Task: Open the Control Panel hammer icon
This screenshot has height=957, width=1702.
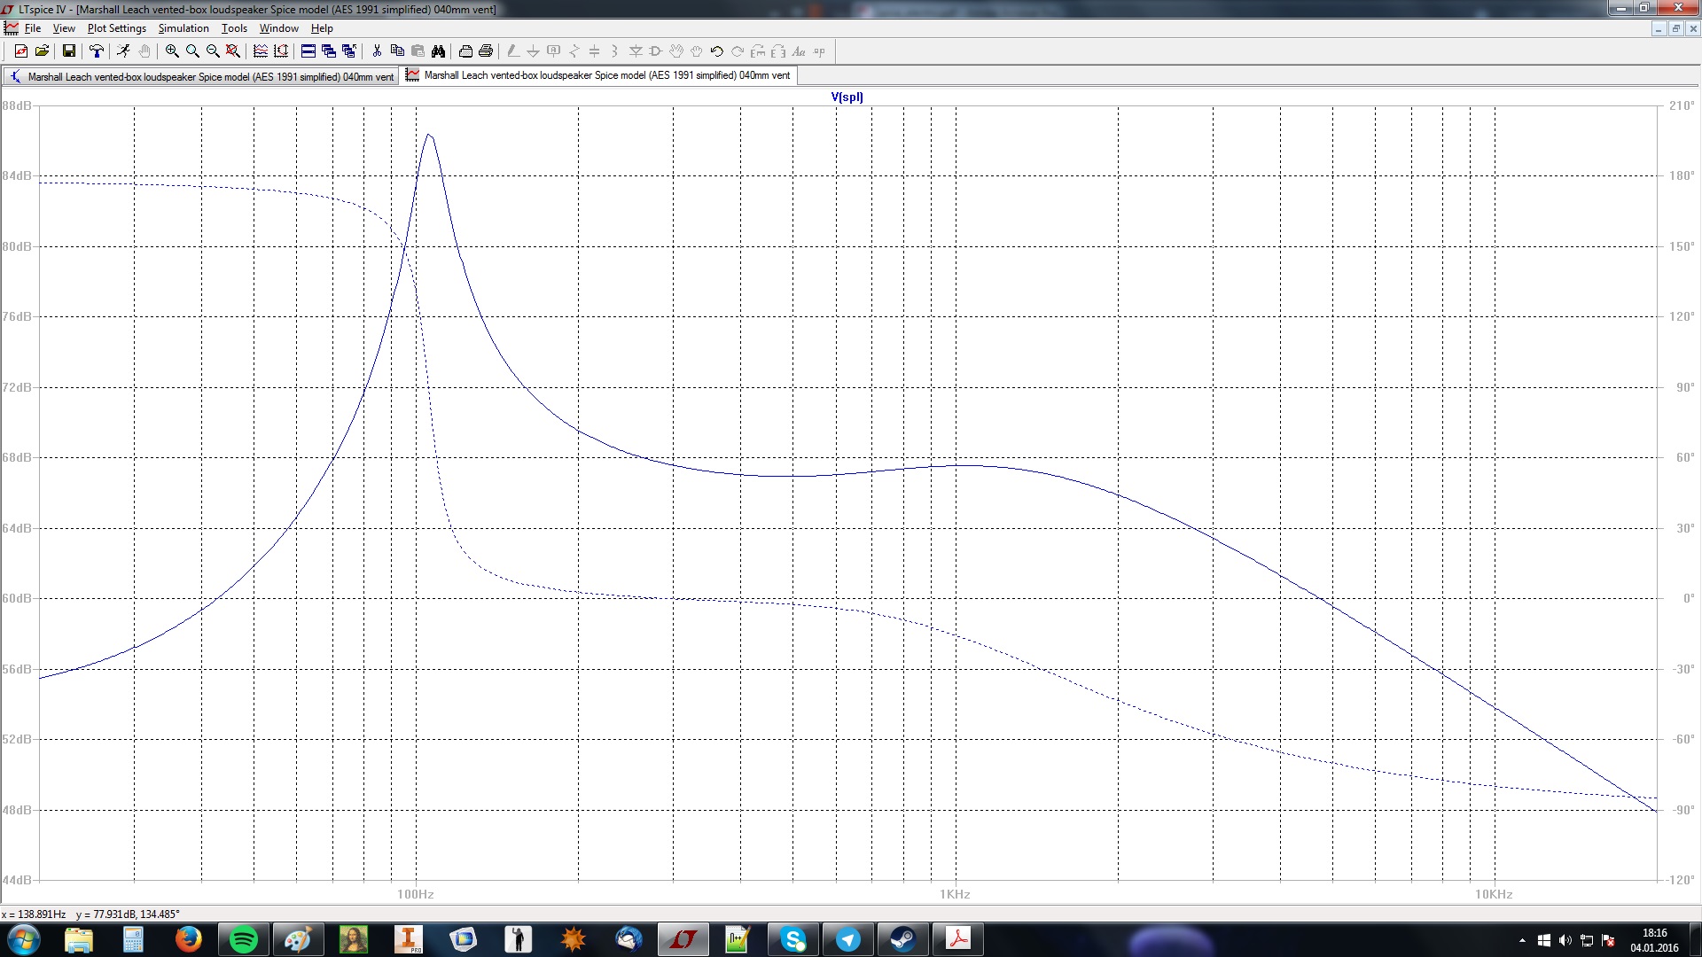Action: click(97, 51)
